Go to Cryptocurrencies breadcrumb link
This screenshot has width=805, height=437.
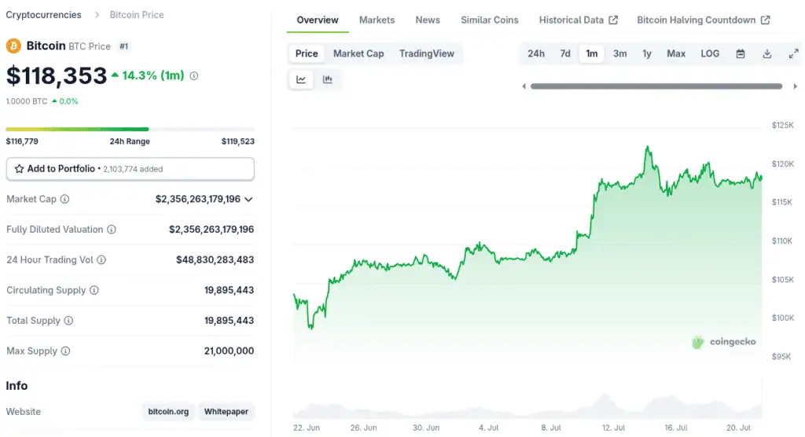pos(44,15)
